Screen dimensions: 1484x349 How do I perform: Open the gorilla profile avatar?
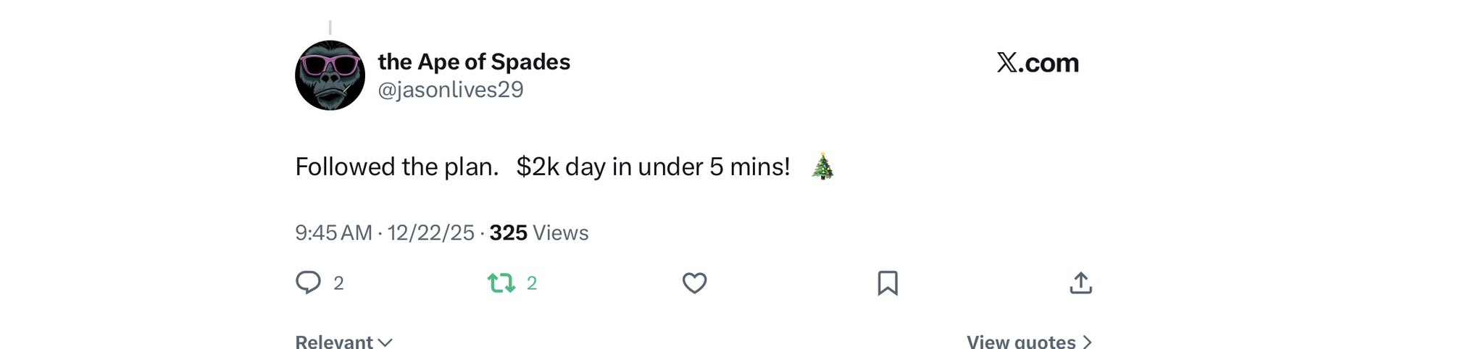point(330,75)
